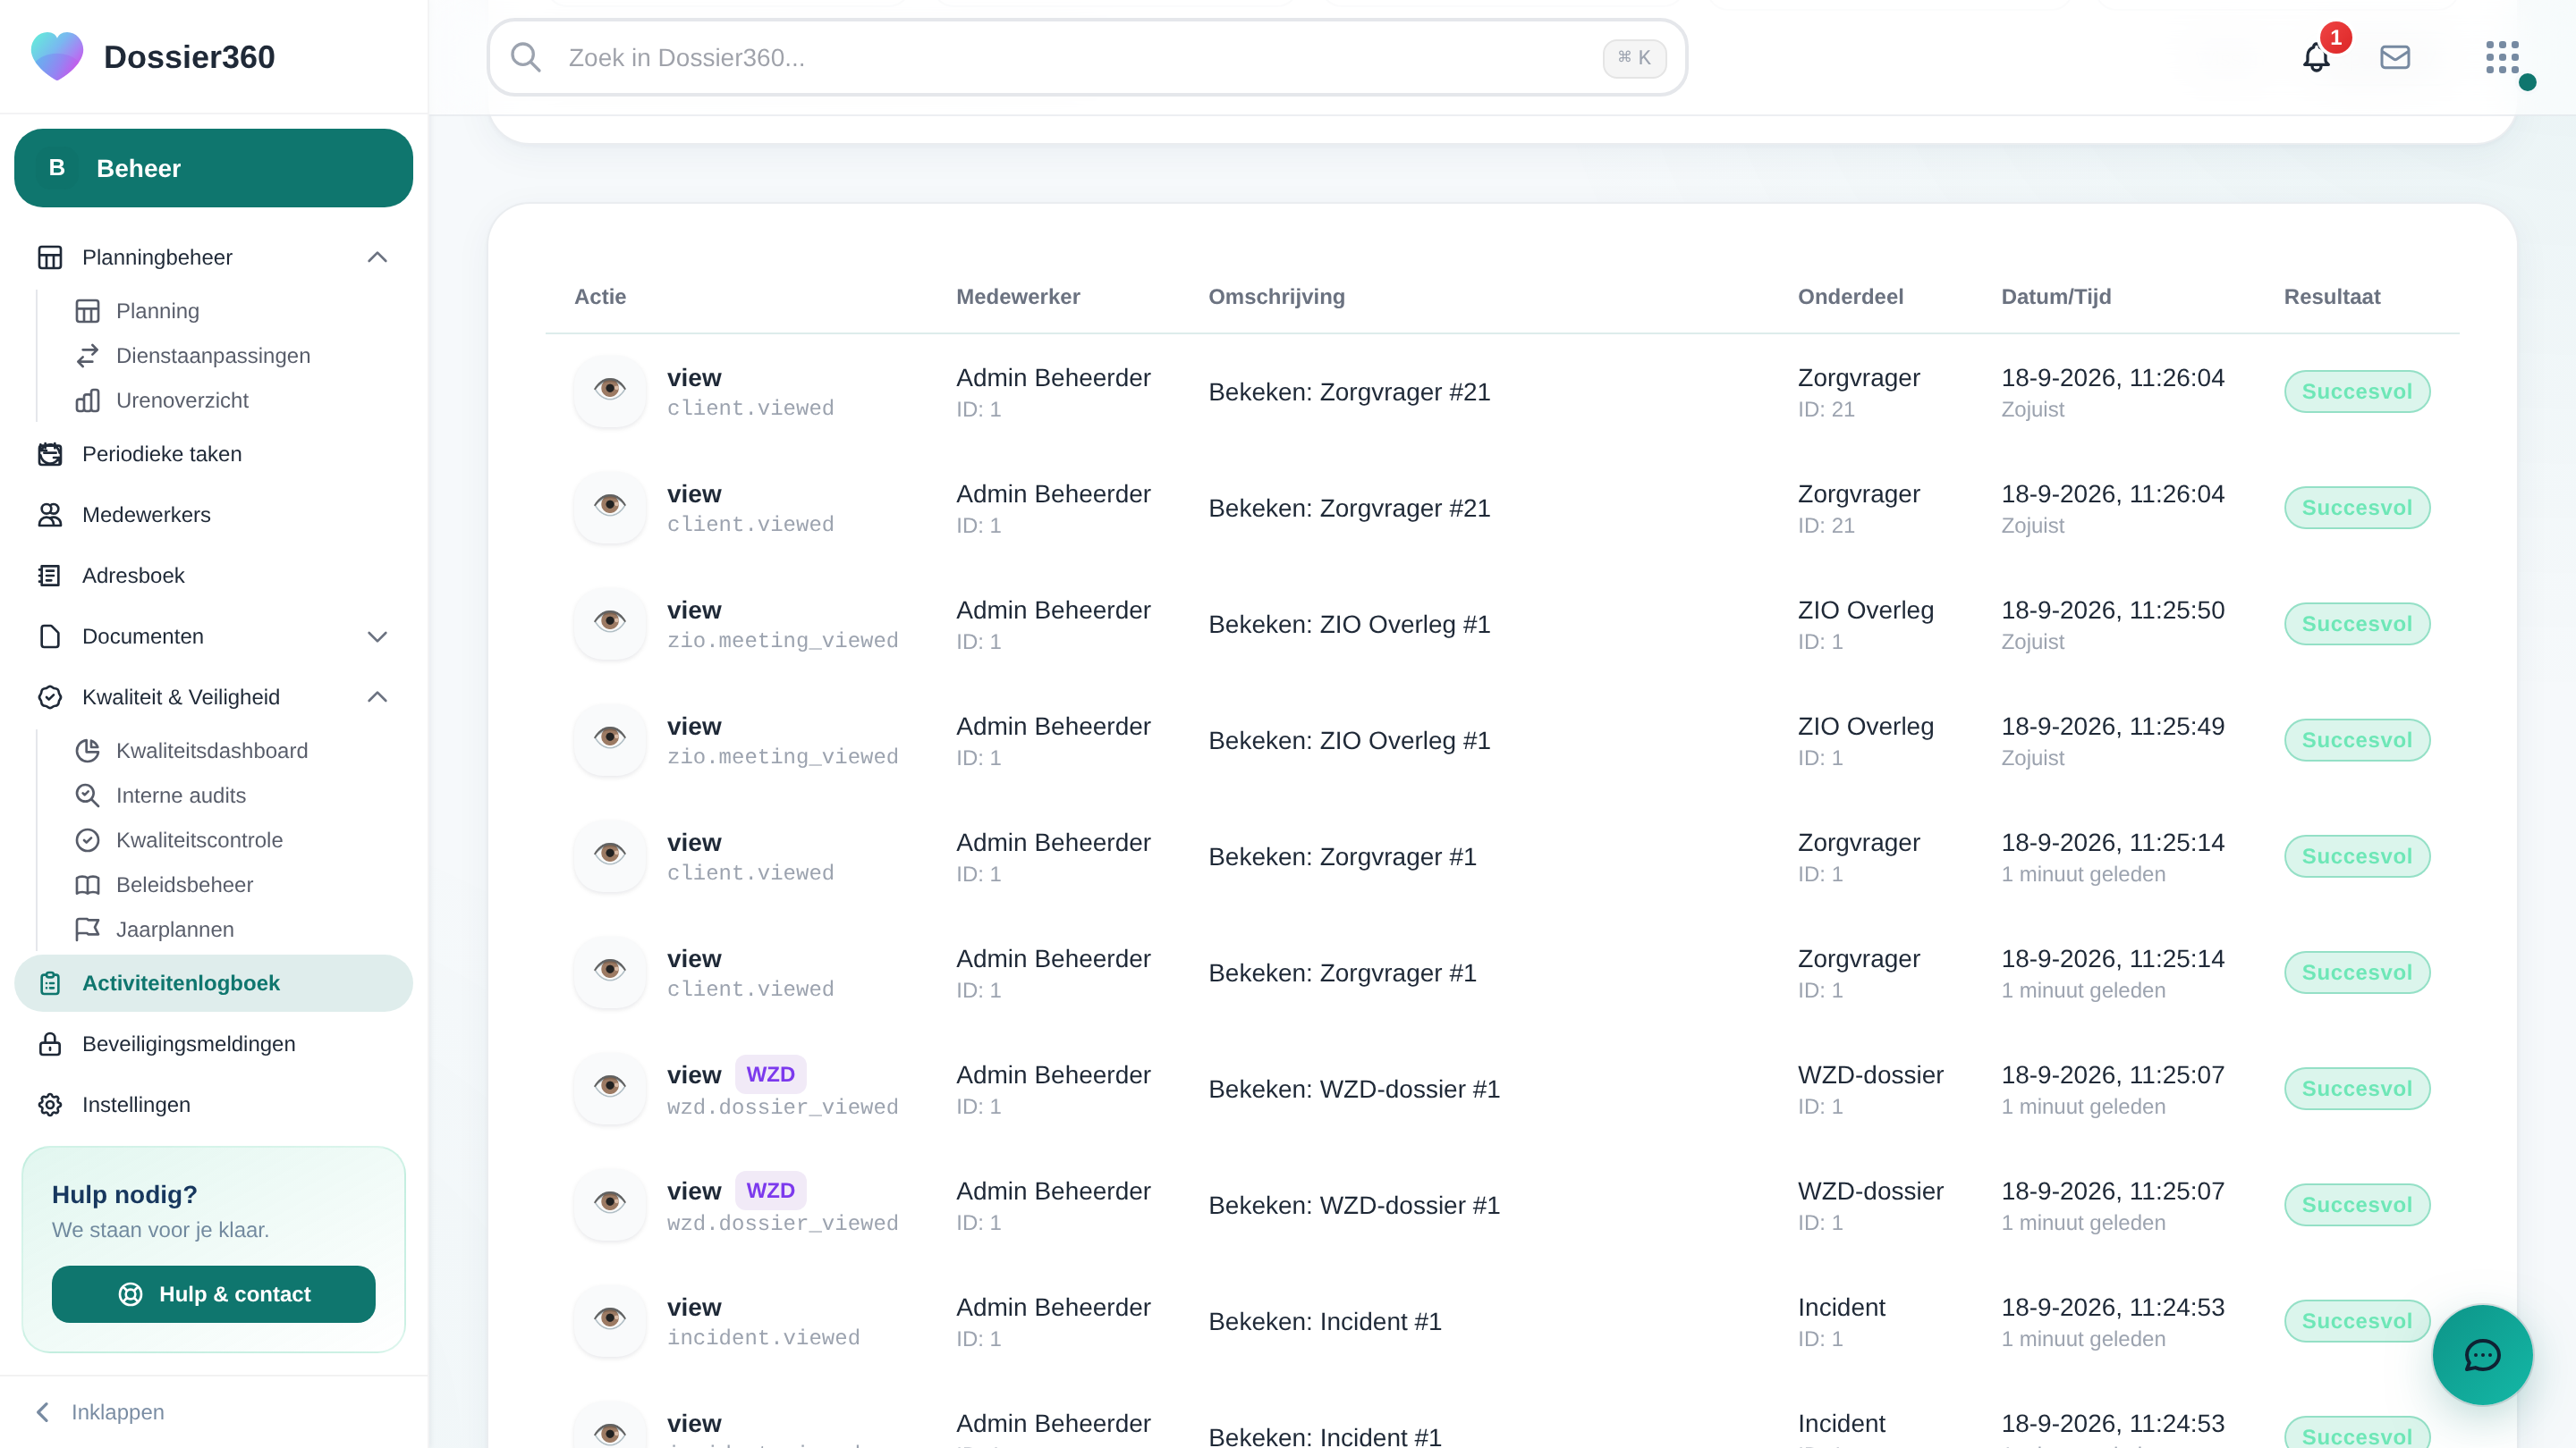Click the search magnifier icon
This screenshot has width=2576, height=1448.
coord(526,57)
